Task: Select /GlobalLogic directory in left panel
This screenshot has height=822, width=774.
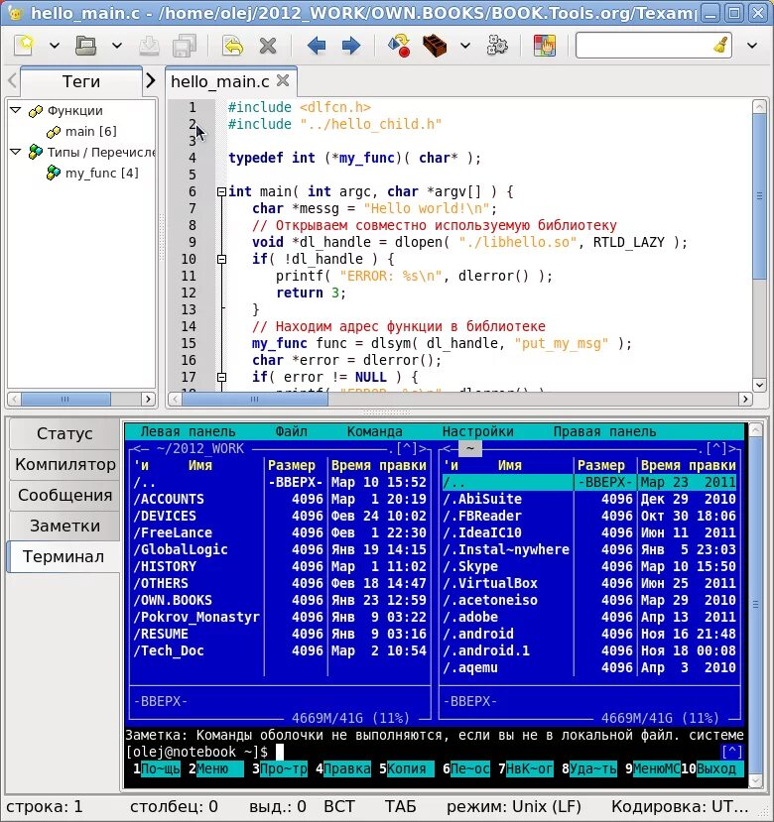Action: 181,549
